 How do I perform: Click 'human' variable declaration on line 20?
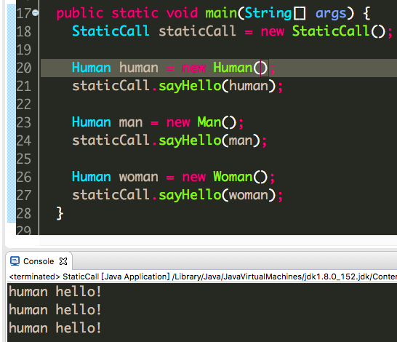139,68
